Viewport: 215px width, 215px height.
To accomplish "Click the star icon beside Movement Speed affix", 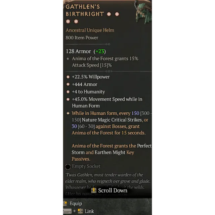I will pyautogui.click(x=68, y=99).
